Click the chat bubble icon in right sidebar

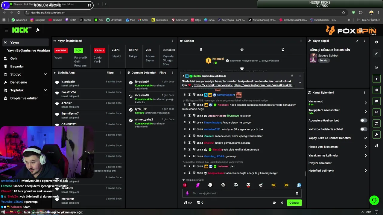pyautogui.click(x=377, y=101)
